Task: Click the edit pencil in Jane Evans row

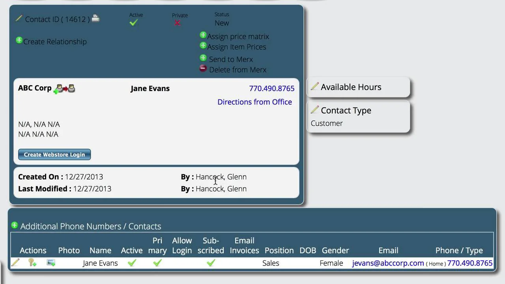Action: [x=15, y=262]
